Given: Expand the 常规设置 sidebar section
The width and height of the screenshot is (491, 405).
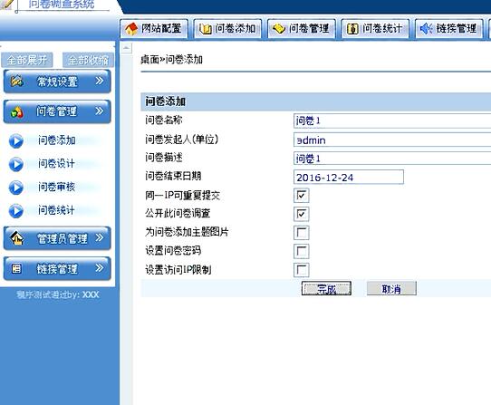Looking at the screenshot, I should 57,82.
